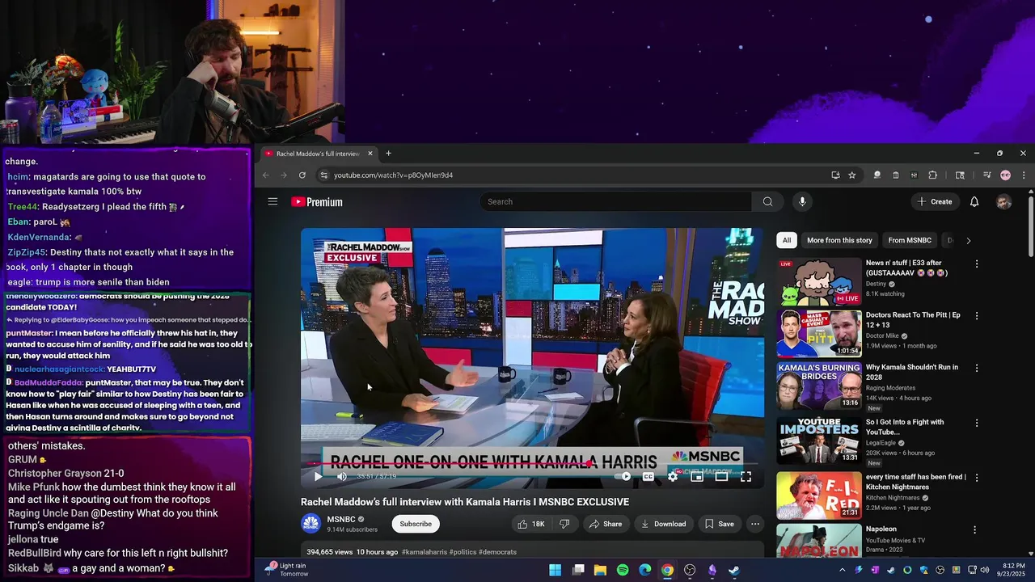
Task: Open more actions ellipsis under video
Action: pyautogui.click(x=755, y=524)
